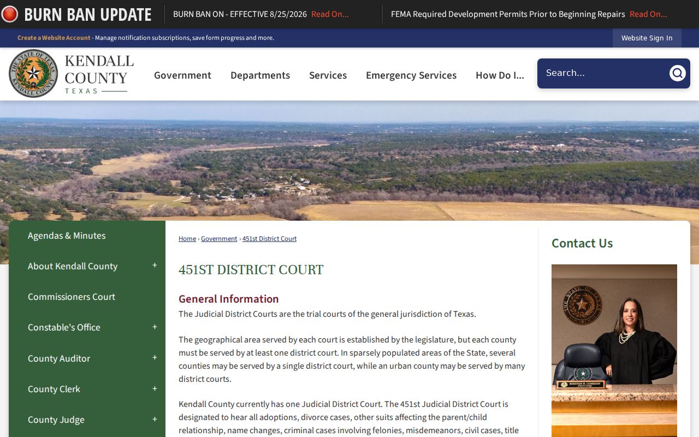Image resolution: width=699 pixels, height=437 pixels.
Task: Expand County Clerk submenu
Action: point(155,389)
